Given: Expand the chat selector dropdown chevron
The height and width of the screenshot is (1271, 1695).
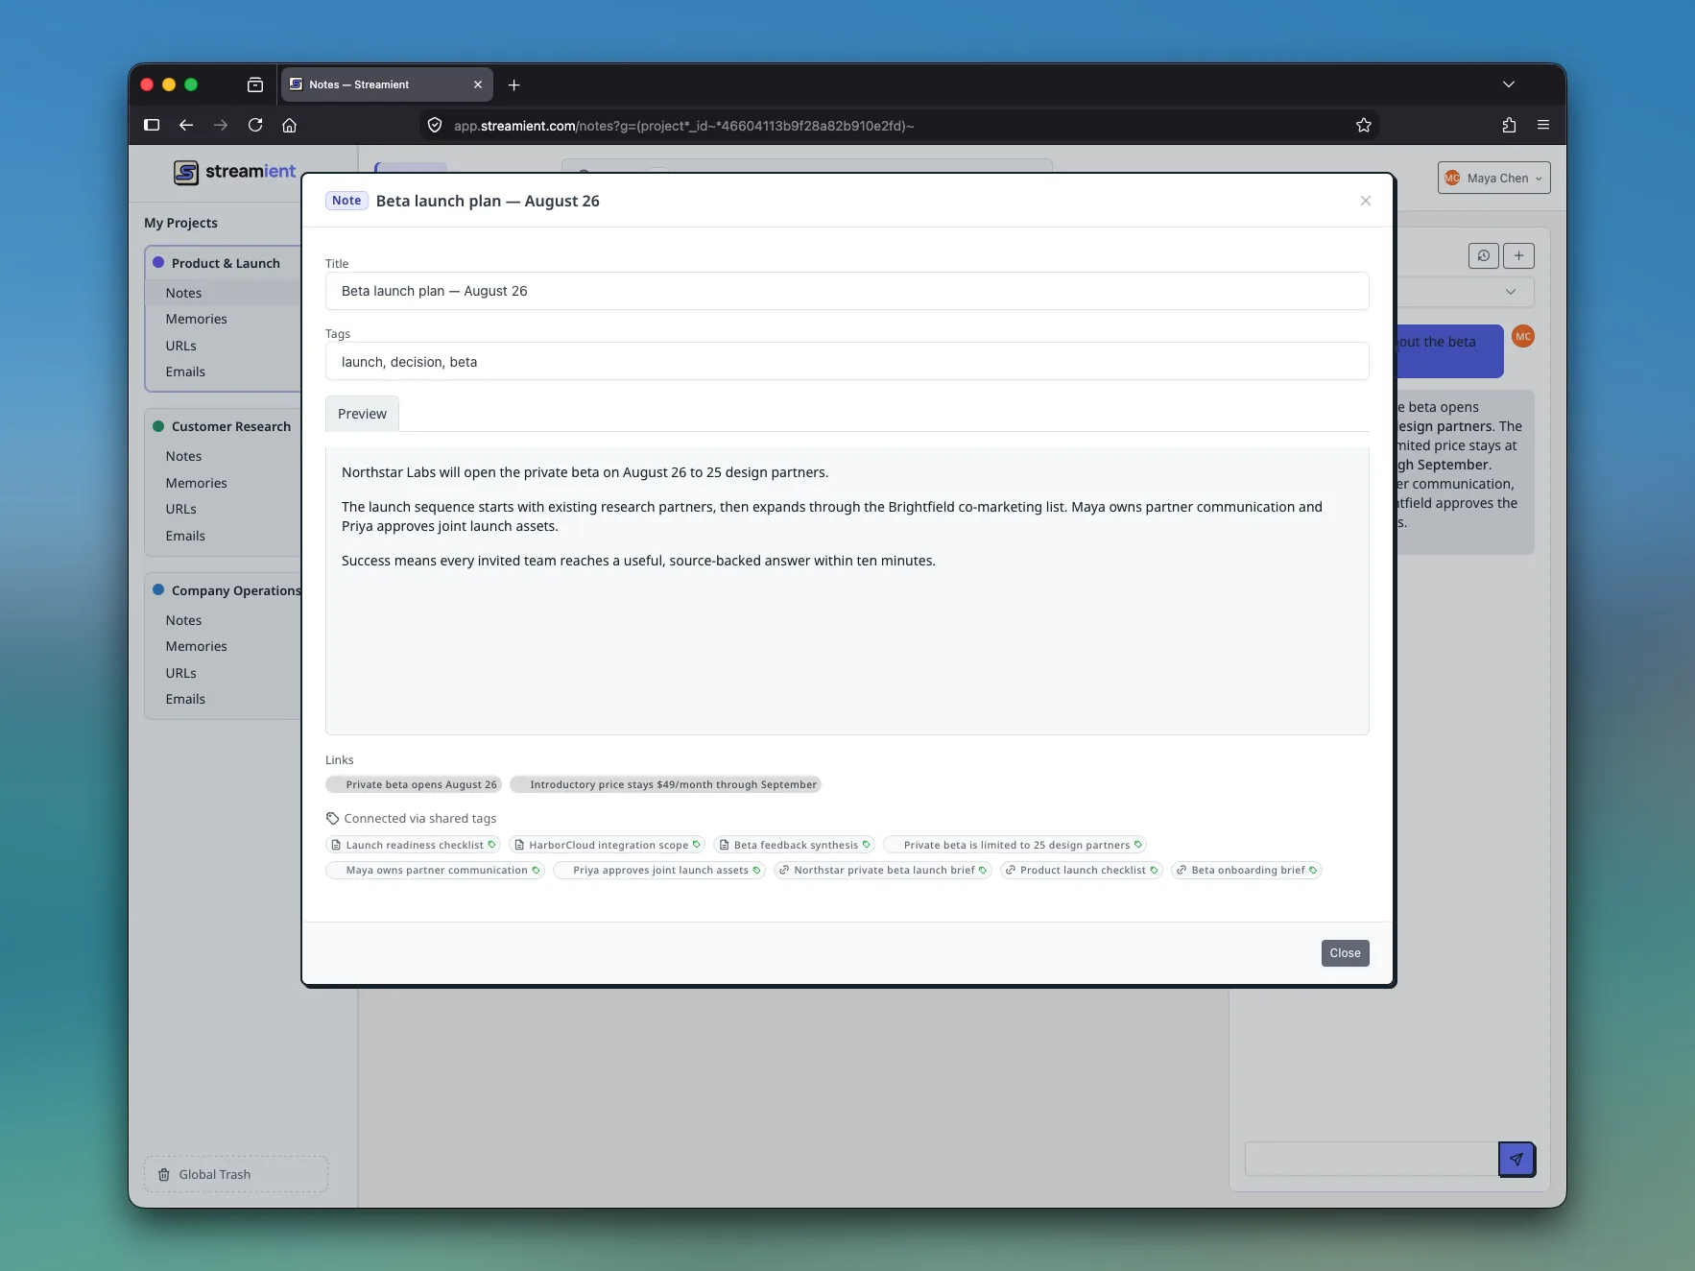Looking at the screenshot, I should 1510,292.
